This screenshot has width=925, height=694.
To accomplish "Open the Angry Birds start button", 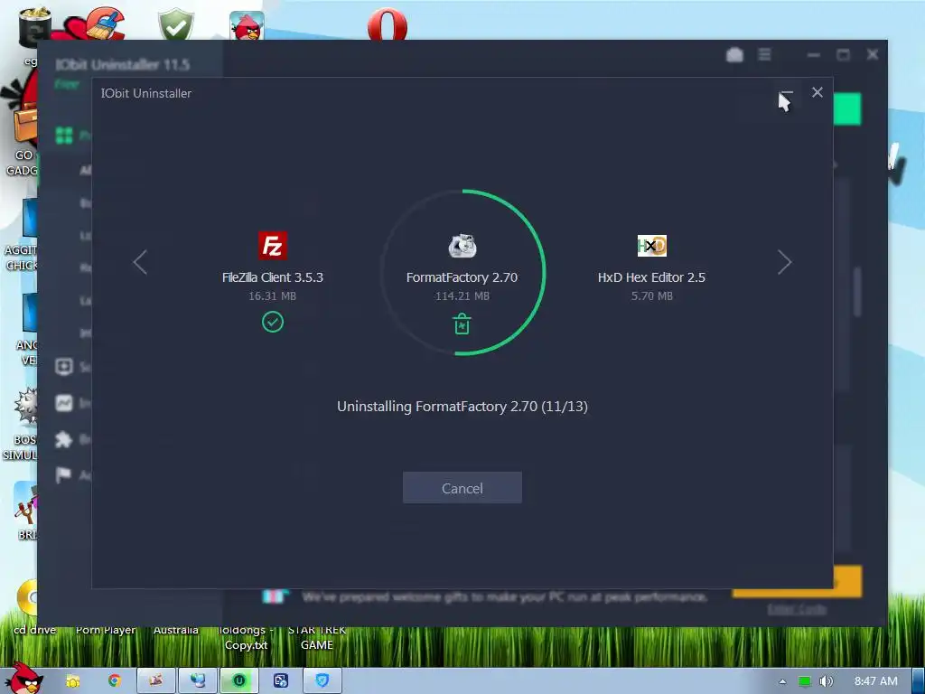I will pyautogui.click(x=23, y=679).
